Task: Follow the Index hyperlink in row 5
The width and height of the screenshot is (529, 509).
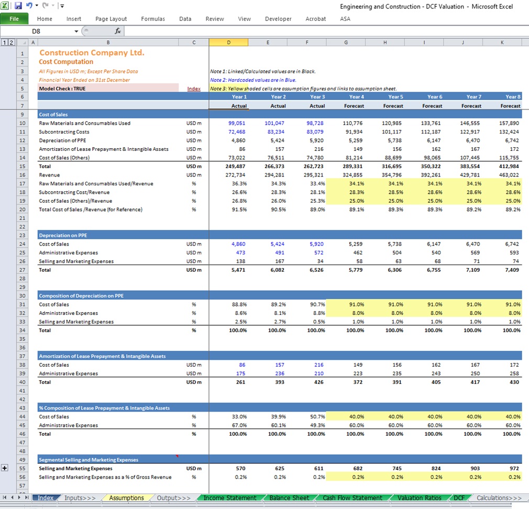Action: pos(194,88)
